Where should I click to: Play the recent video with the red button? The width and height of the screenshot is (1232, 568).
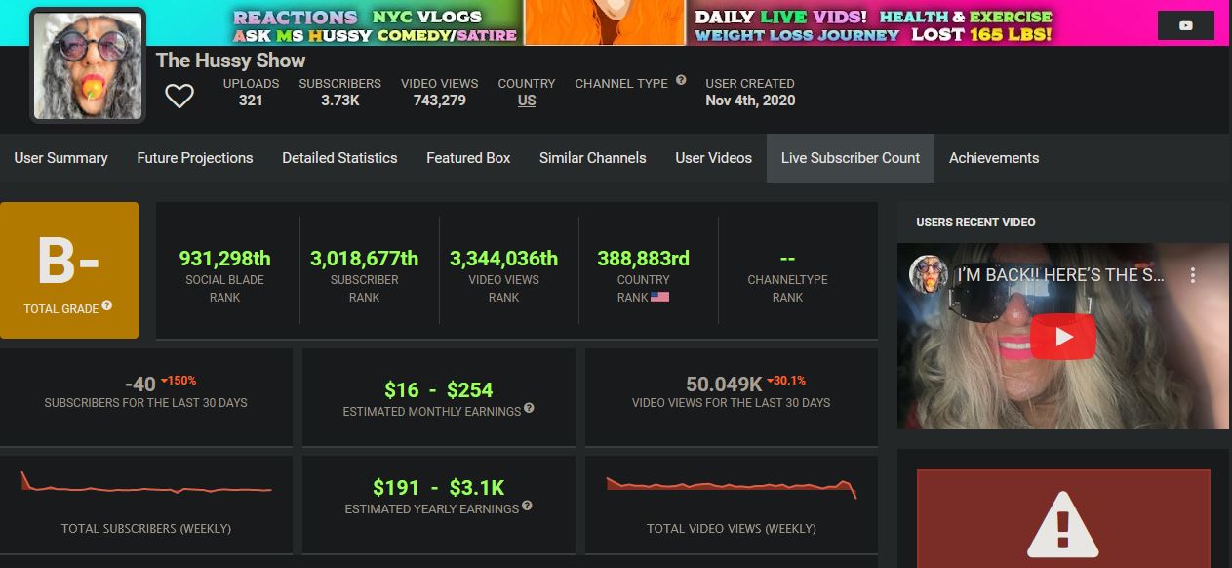1063,337
